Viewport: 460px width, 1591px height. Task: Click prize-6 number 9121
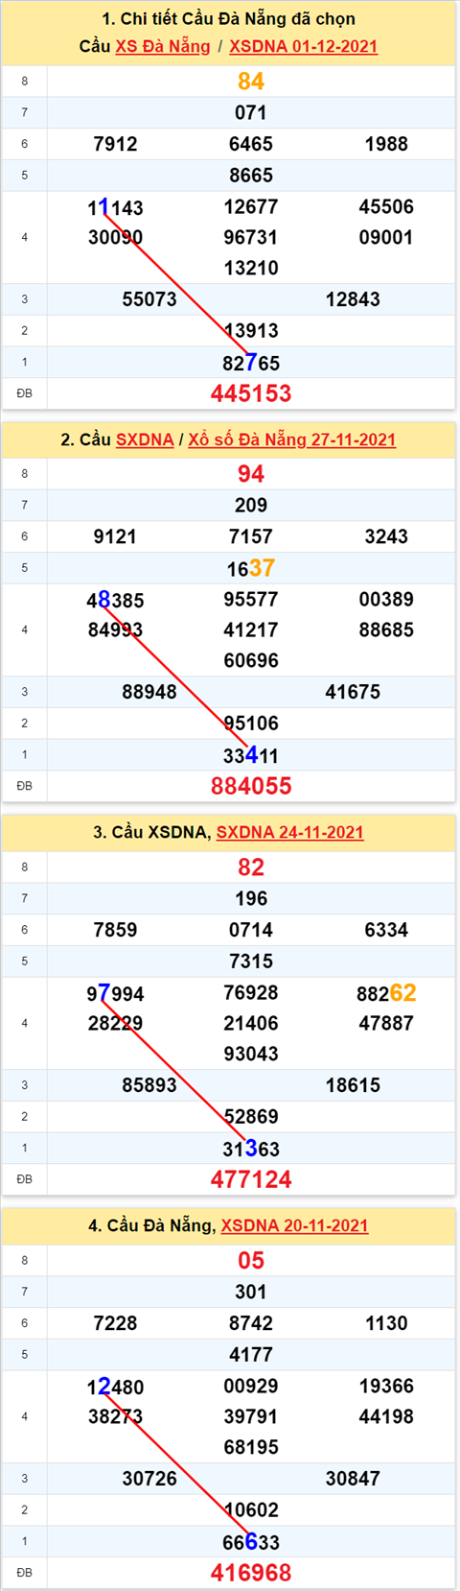[115, 536]
